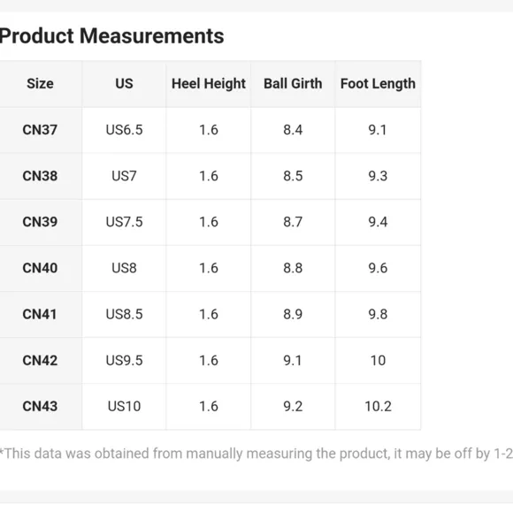This screenshot has height=512, width=513.
Task: Click the Foot Length column header
Action: [378, 84]
